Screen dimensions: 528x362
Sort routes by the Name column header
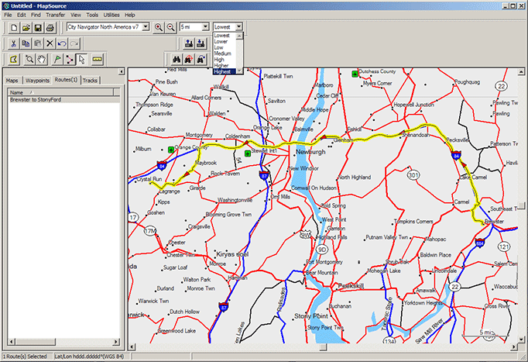coord(60,92)
